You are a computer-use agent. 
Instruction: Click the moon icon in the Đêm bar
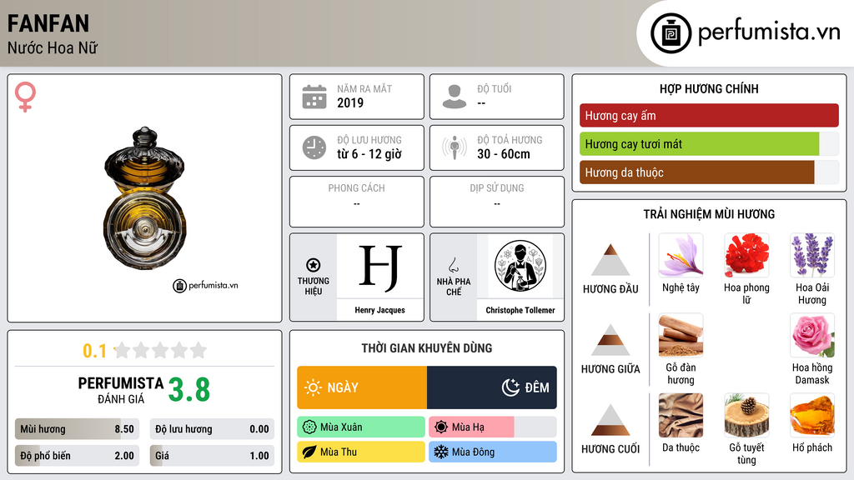point(510,387)
